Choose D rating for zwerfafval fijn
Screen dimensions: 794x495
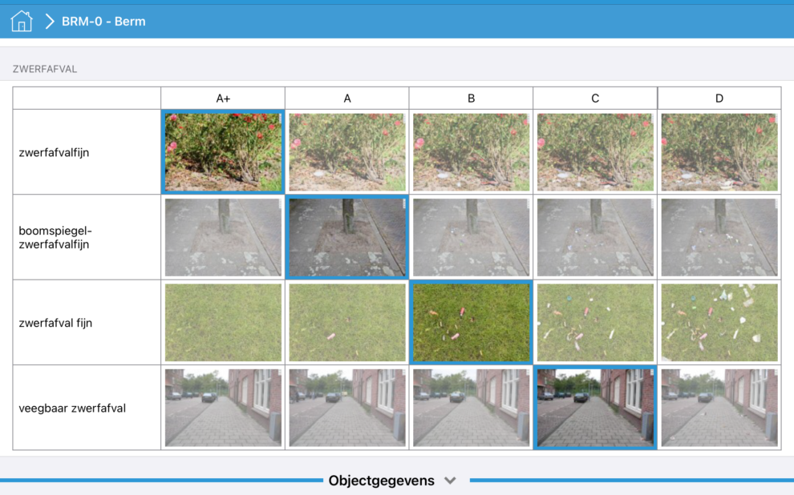click(719, 322)
